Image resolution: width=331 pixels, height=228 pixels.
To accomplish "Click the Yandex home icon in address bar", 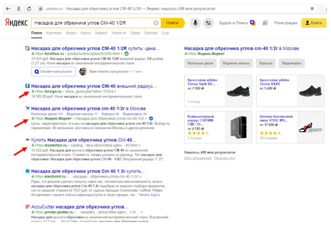I will click(19, 9).
